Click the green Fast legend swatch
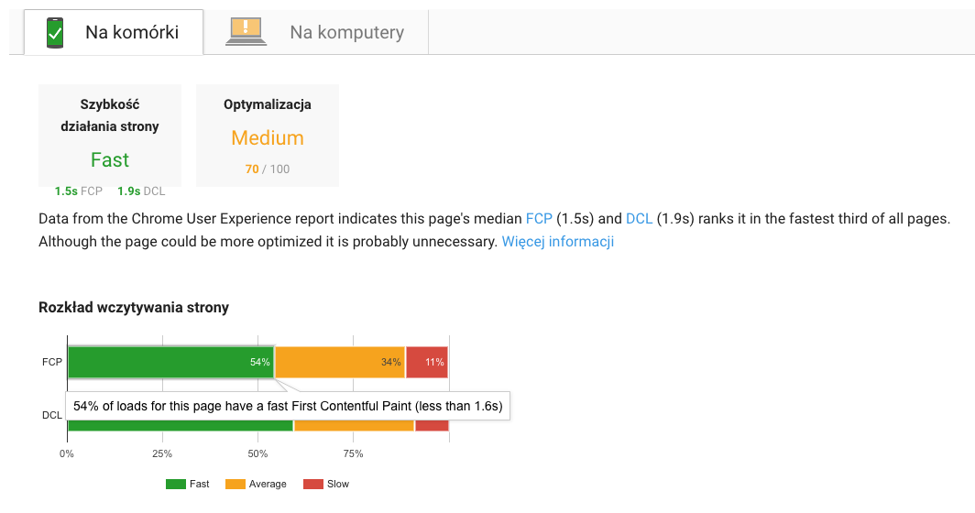This screenshot has height=513, width=975. click(175, 485)
